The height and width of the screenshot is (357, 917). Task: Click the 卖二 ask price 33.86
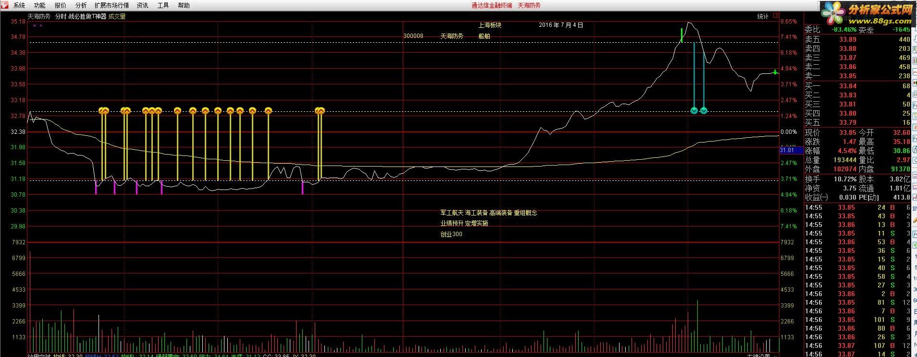(848, 67)
